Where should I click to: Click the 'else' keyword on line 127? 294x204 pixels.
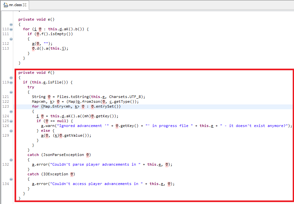[x=46, y=131]
